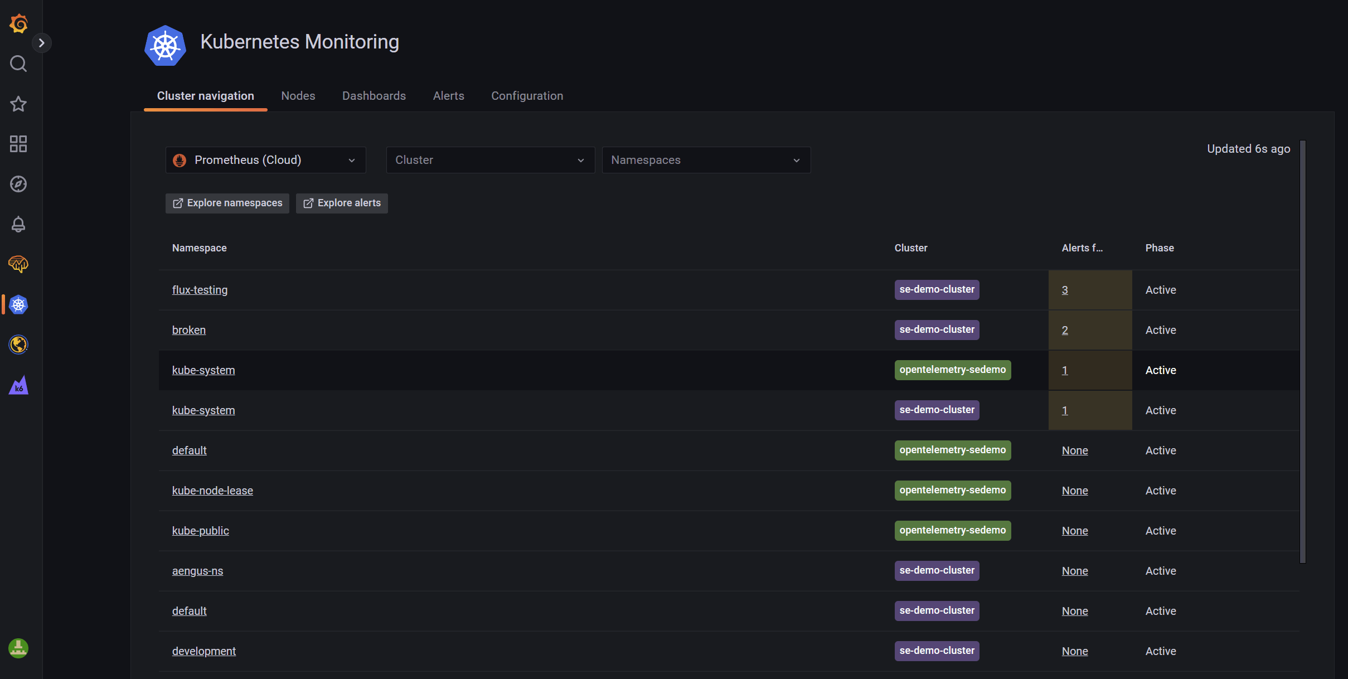This screenshot has width=1348, height=679.
Task: Click the opentelemetry-sedemo tag in kube-node-lease row
Action: click(x=953, y=490)
